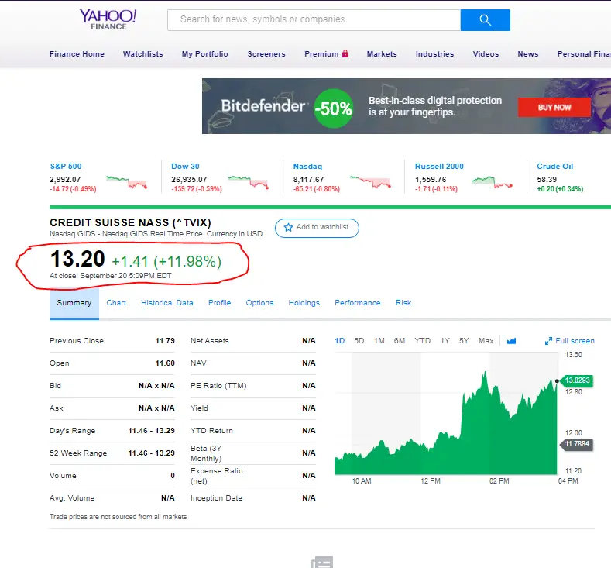The width and height of the screenshot is (611, 568).
Task: Click the star icon in Add to watchlist
Action: (x=288, y=227)
